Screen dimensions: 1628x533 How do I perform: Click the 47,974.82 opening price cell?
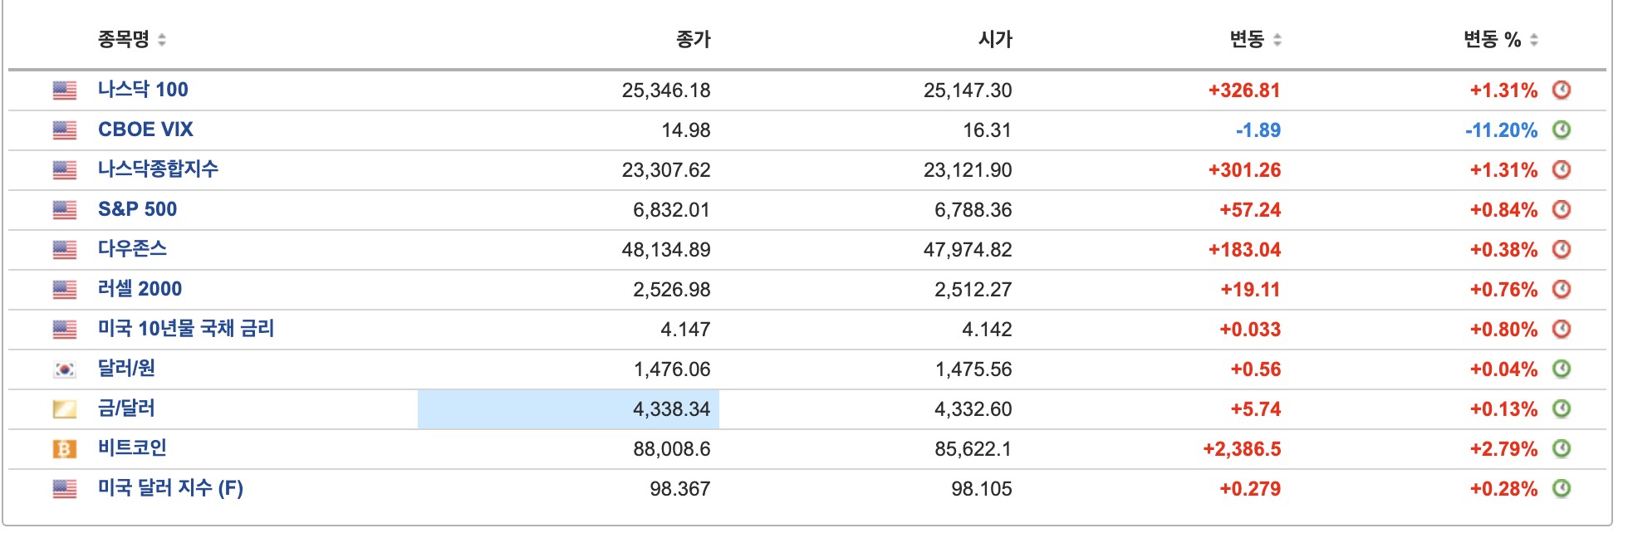pos(968,250)
